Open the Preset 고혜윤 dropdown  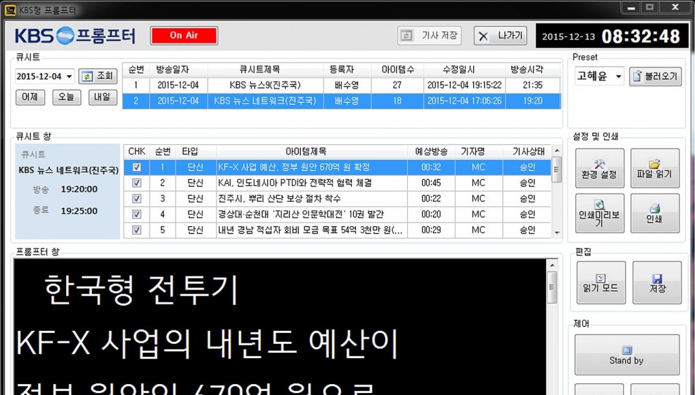(618, 76)
